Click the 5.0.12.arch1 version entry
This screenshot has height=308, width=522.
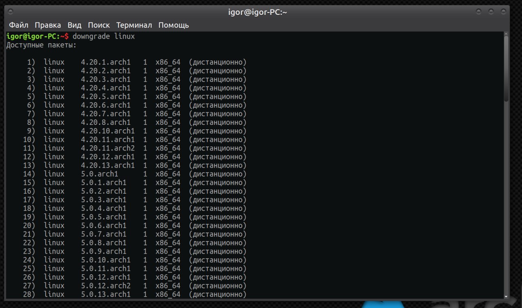(x=106, y=277)
